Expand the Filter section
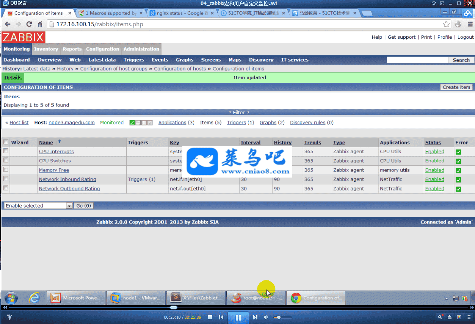This screenshot has height=324, width=475. (238, 112)
